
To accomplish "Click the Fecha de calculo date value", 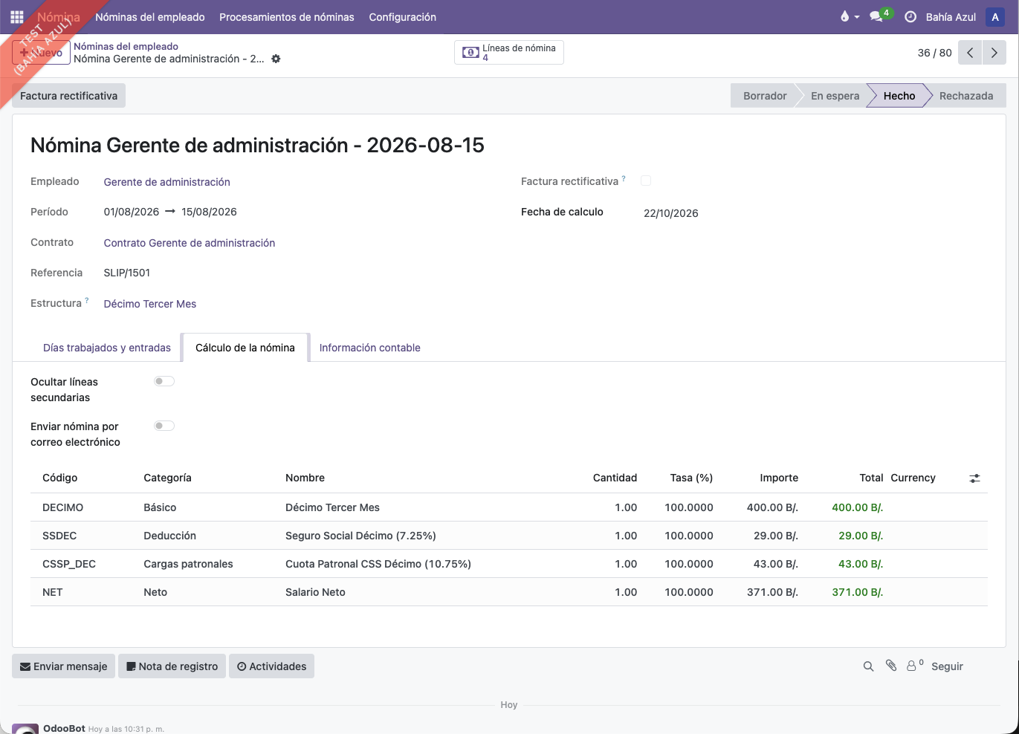I will point(671,213).
